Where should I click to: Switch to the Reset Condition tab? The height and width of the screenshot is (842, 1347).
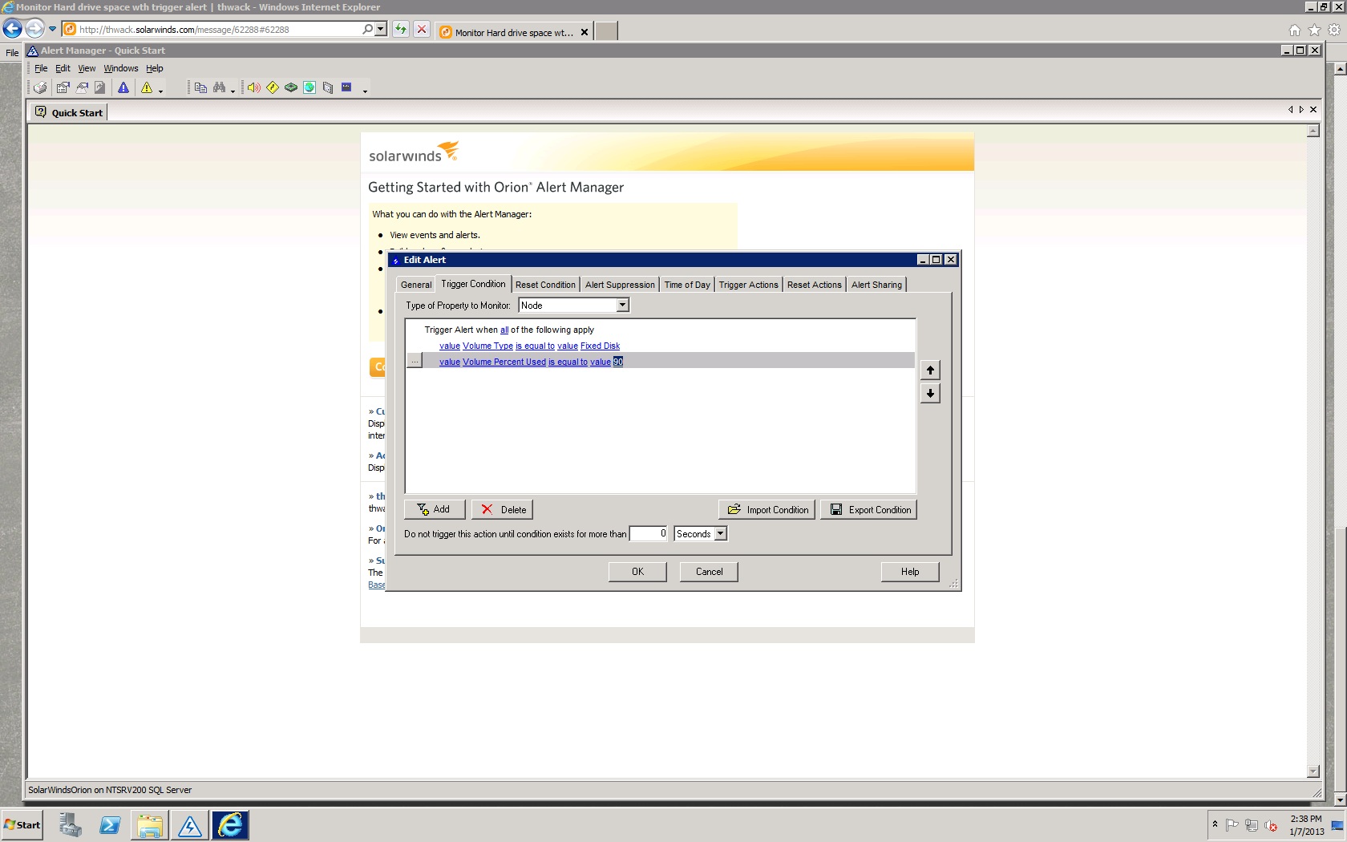point(545,285)
